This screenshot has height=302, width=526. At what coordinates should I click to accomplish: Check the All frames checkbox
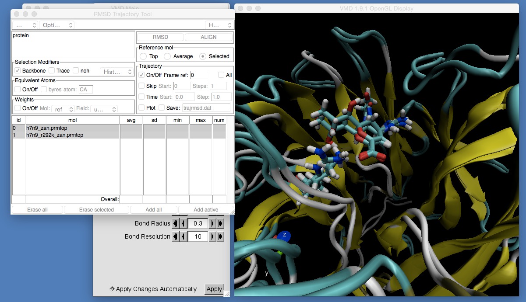pyautogui.click(x=221, y=75)
